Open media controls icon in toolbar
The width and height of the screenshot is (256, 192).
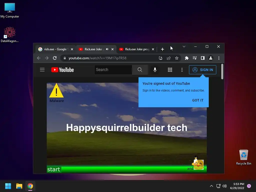click(194, 58)
